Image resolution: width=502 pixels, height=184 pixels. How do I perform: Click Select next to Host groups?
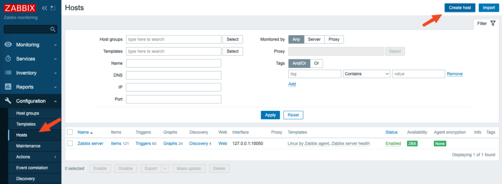233,40
